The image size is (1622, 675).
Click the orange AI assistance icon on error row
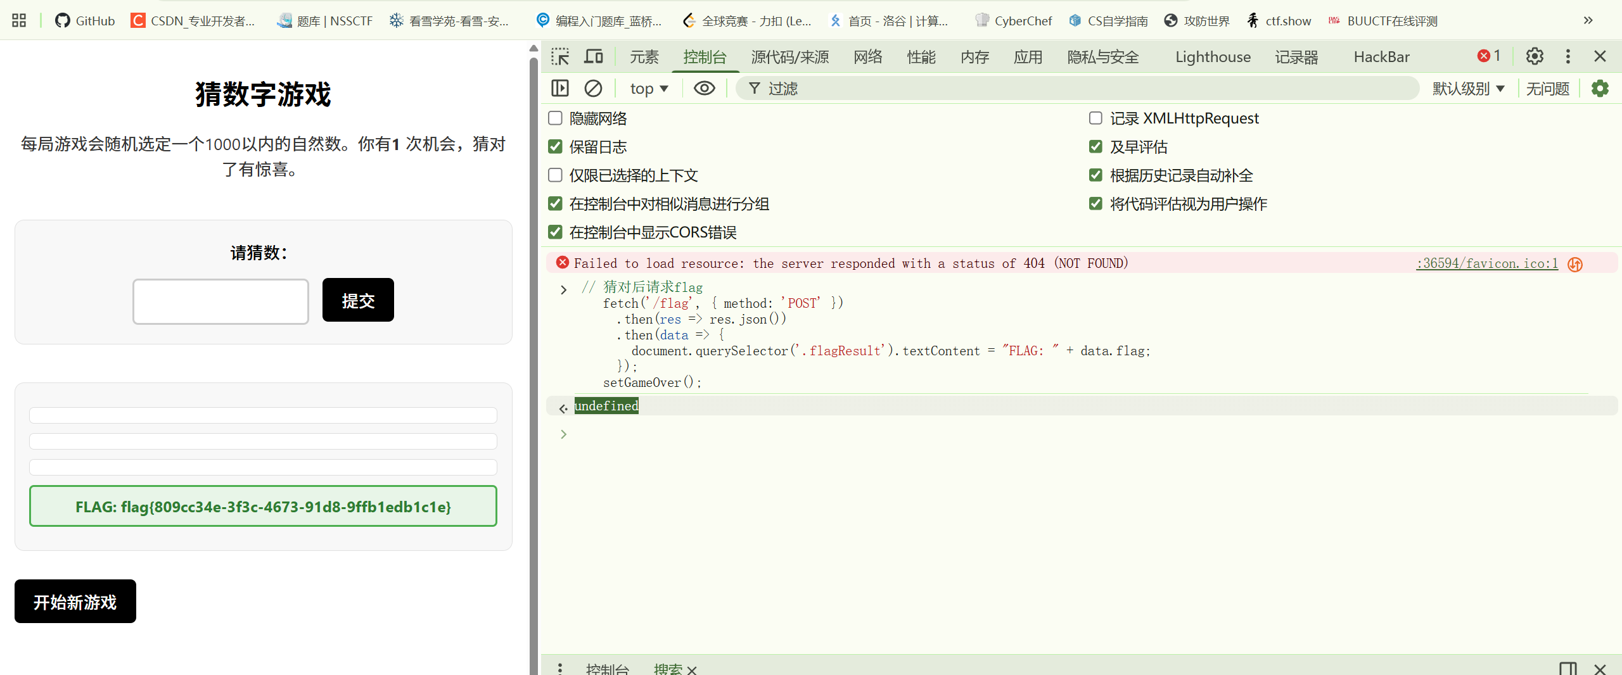tap(1575, 264)
